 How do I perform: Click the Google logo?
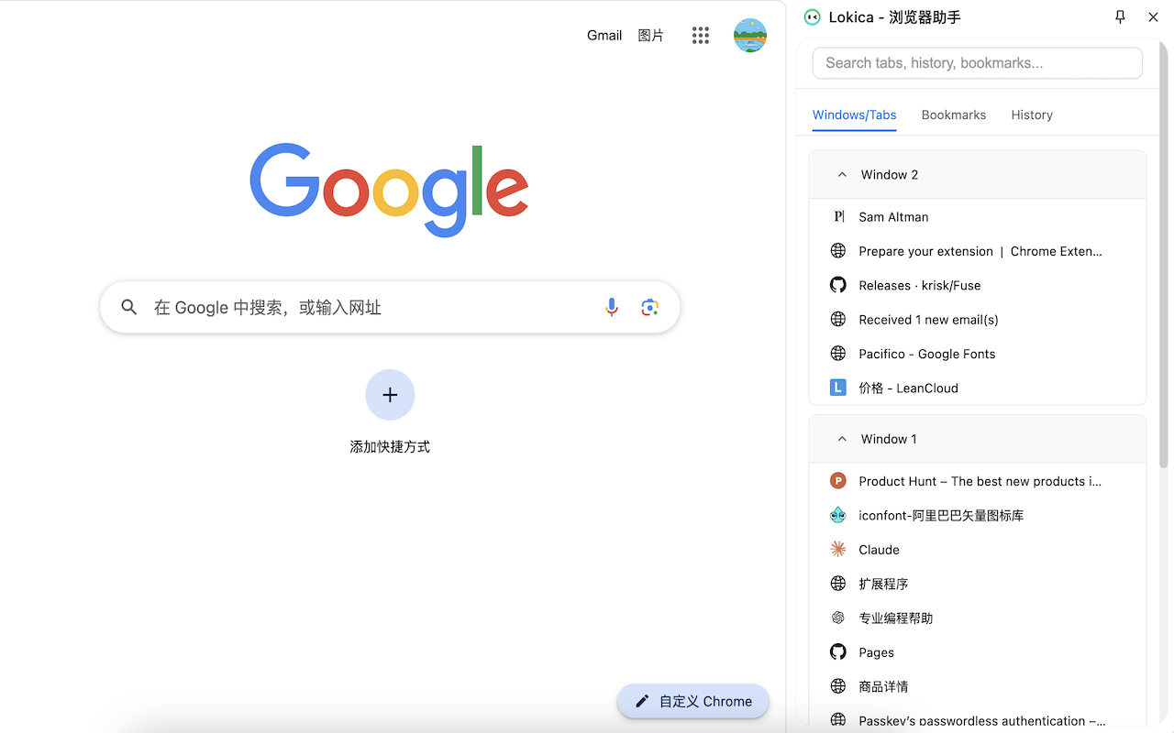389,190
